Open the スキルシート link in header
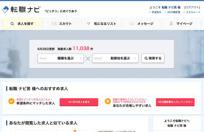The width and height of the screenshot is (204, 132). pyautogui.click(x=193, y=12)
